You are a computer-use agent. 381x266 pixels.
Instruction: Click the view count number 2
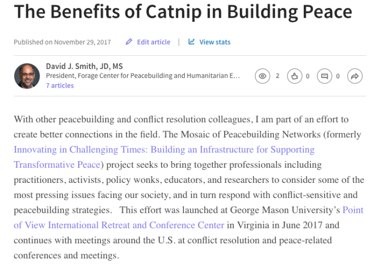(277, 76)
